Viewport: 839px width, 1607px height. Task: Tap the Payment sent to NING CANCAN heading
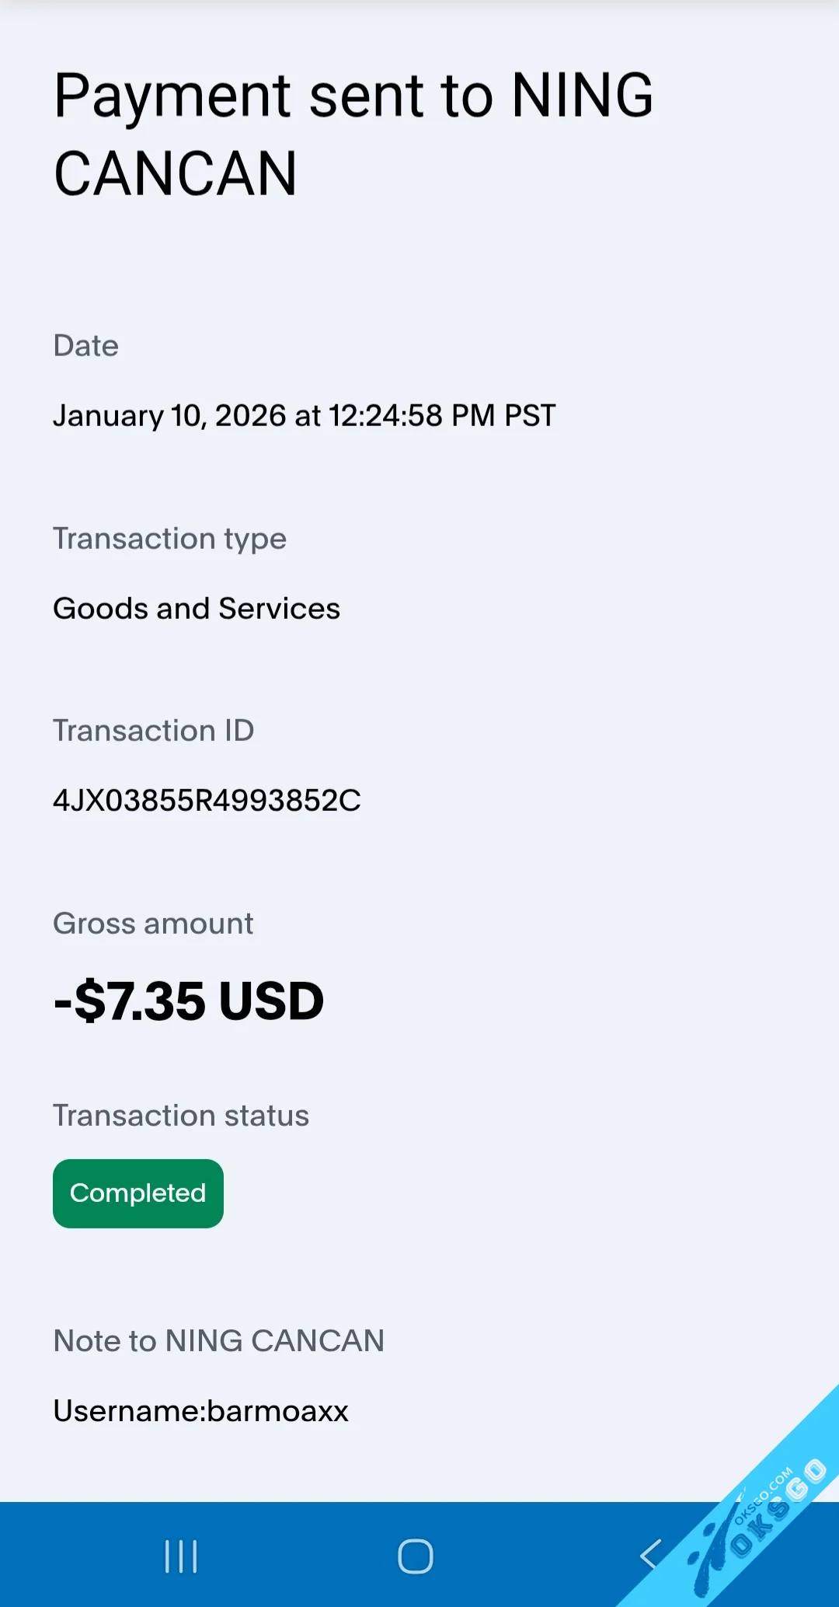coord(353,134)
